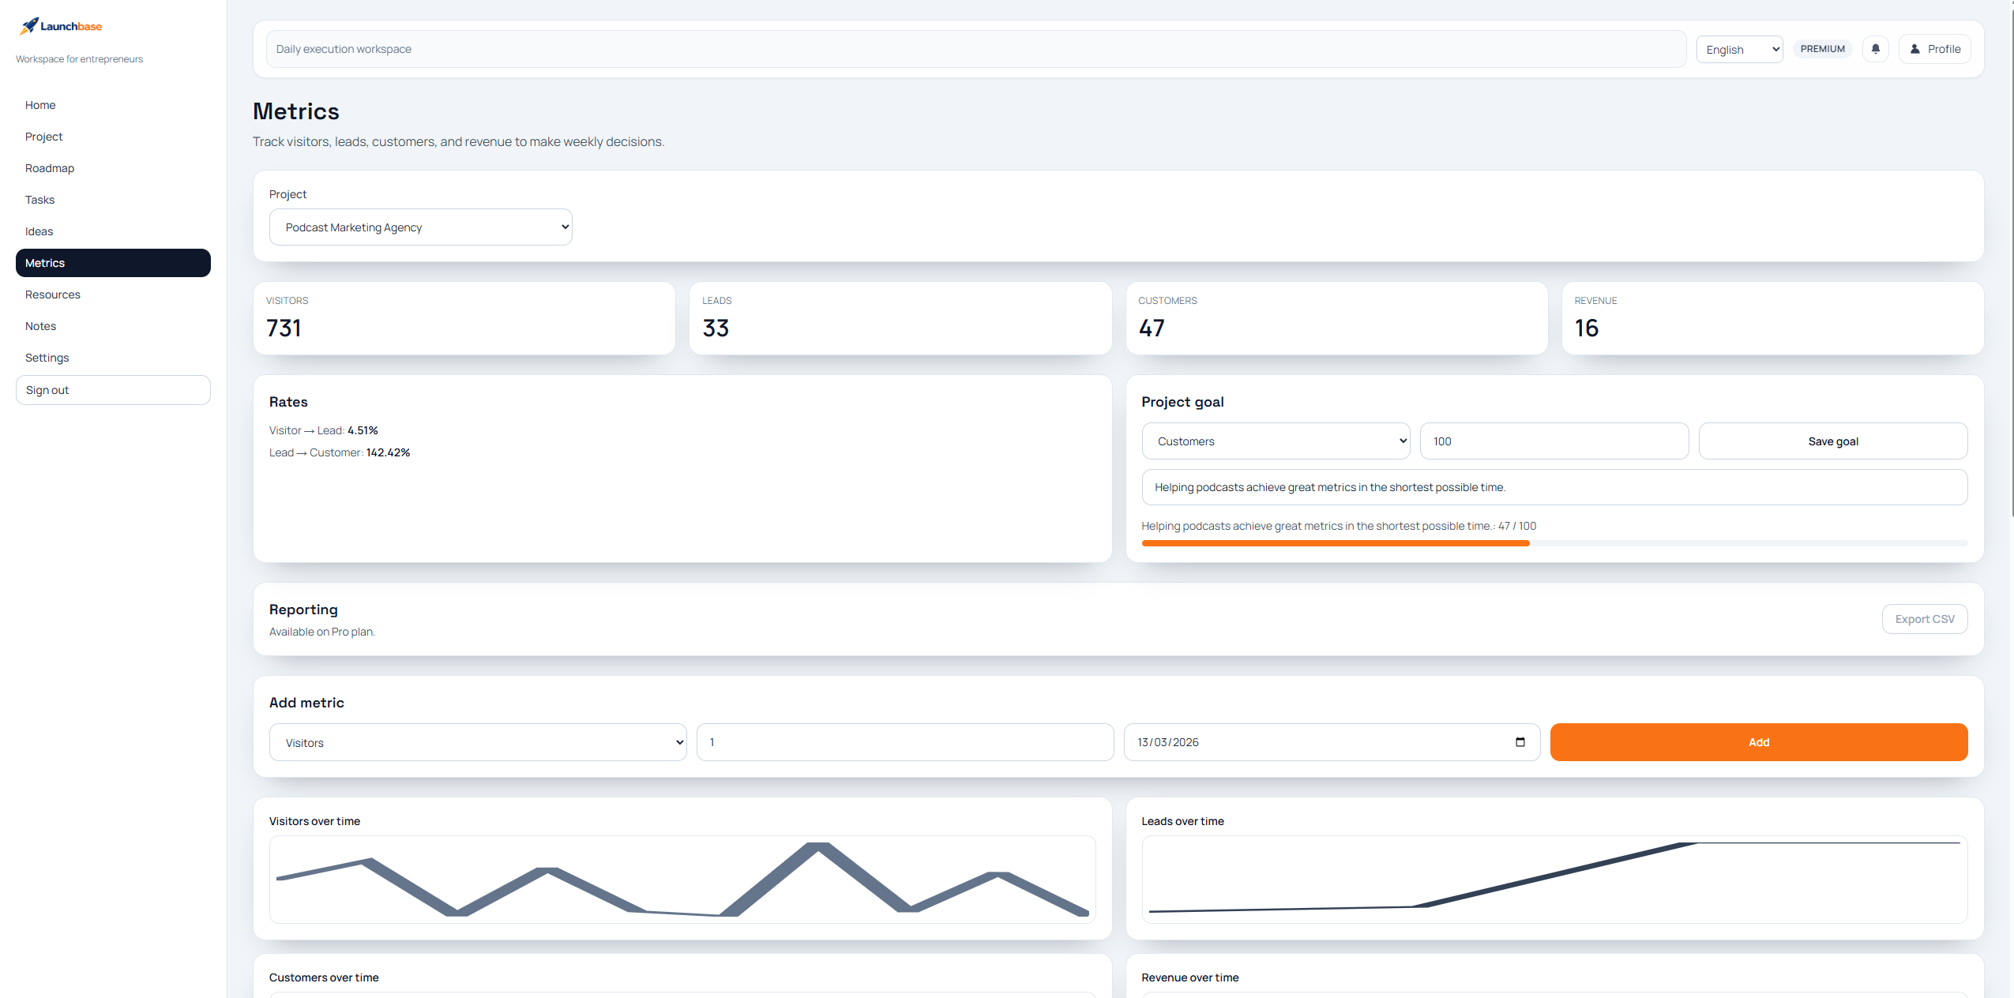Click the Export CSV button
2014x998 pixels.
point(1924,619)
